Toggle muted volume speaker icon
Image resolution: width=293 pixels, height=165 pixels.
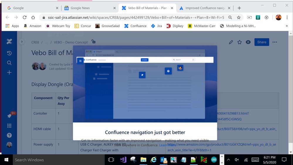pos(237,160)
